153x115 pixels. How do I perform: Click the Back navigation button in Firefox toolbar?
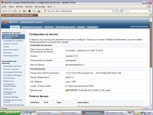(x=4, y=11)
